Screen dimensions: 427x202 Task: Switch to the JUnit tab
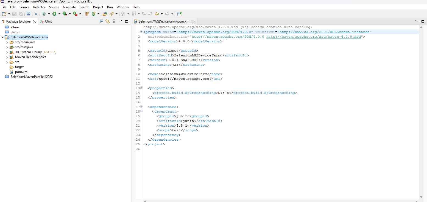46,21
